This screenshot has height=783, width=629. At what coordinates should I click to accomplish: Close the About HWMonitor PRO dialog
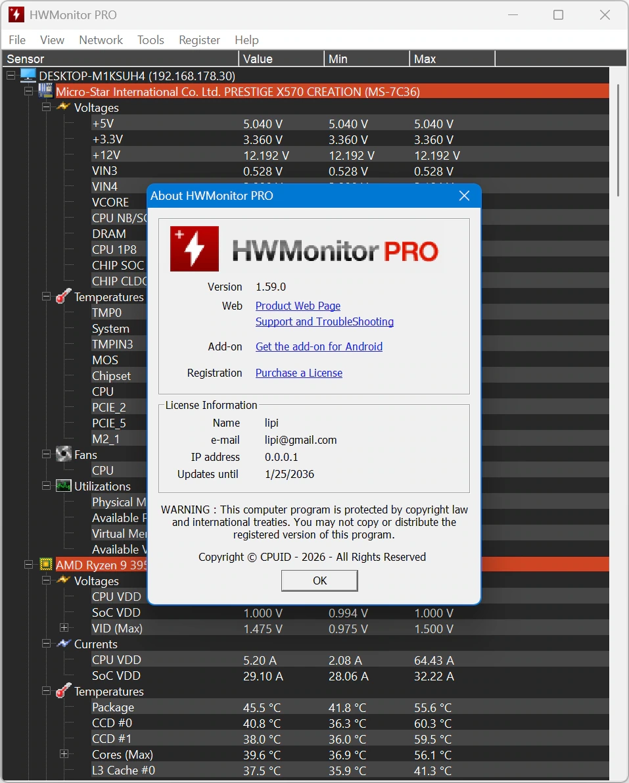click(x=464, y=196)
